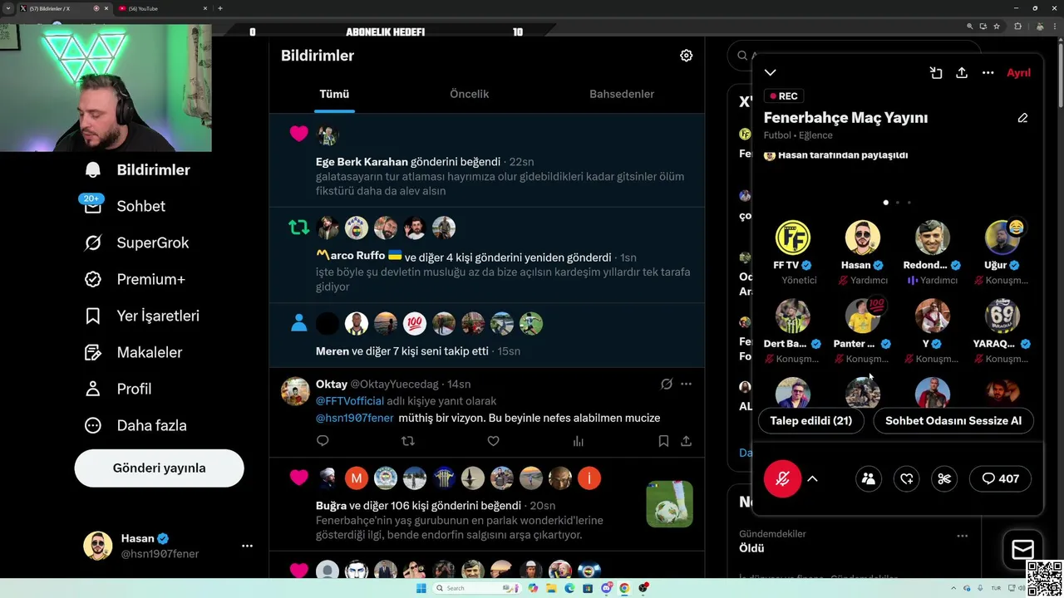The width and height of the screenshot is (1064, 598).
Task: Expand microphone options caret
Action: [812, 478]
